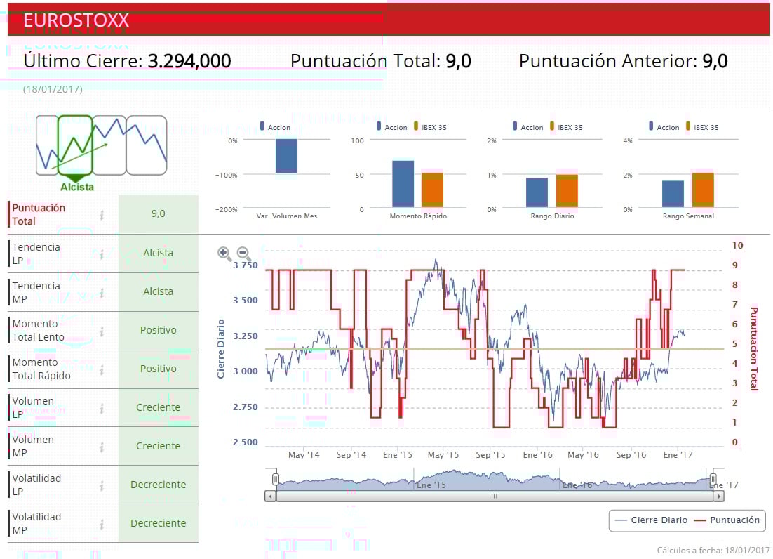
Task: Click the Alcista value for Tendencia MP
Action: 159,291
